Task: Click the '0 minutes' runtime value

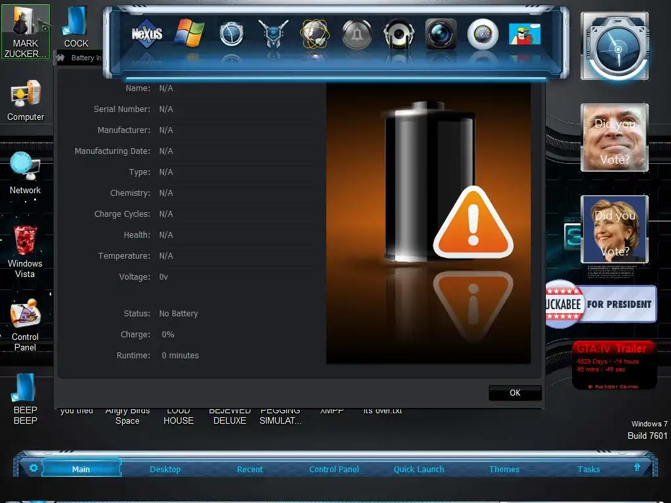Action: (180, 356)
